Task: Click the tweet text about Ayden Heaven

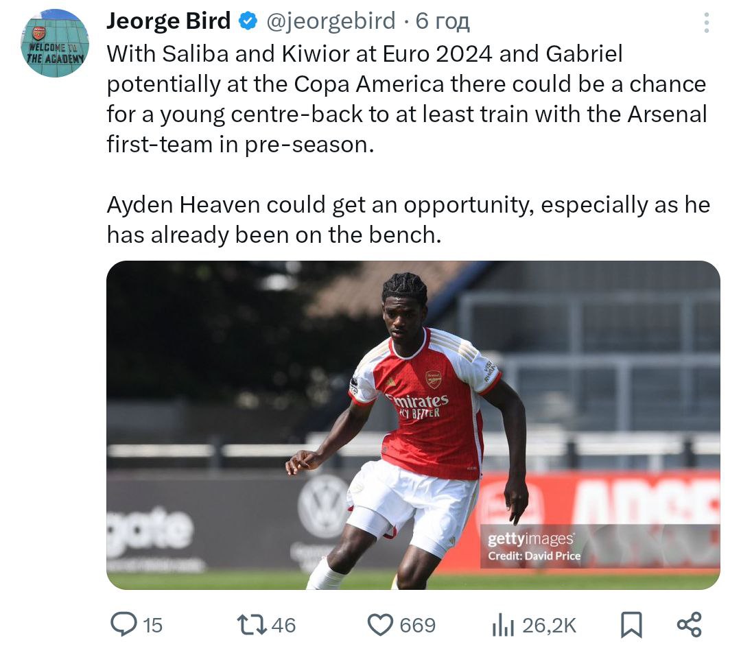Action: 408,219
